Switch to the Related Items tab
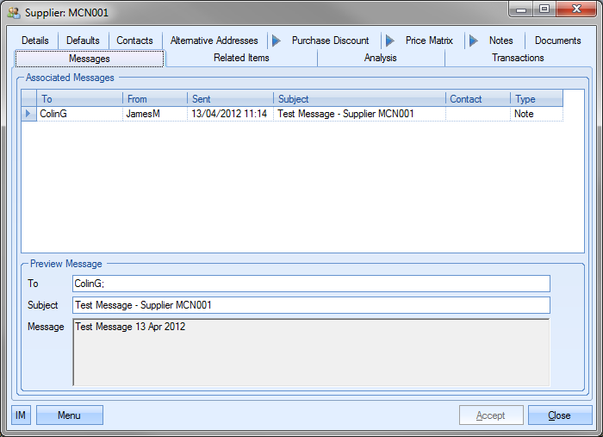Viewport: 603px width, 437px height. [x=241, y=58]
